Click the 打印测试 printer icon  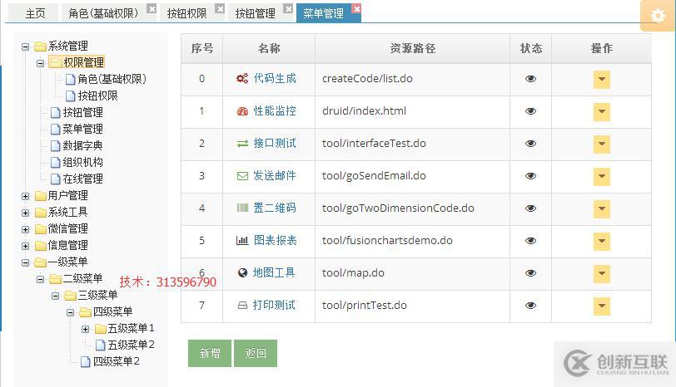pos(242,306)
